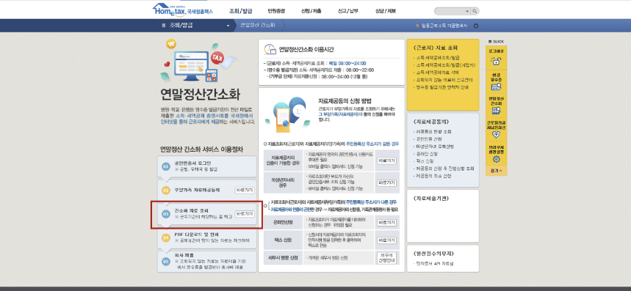Click 바로가기 in 팩스 신청 row
Screen dimensions: 631x291
coord(386,240)
